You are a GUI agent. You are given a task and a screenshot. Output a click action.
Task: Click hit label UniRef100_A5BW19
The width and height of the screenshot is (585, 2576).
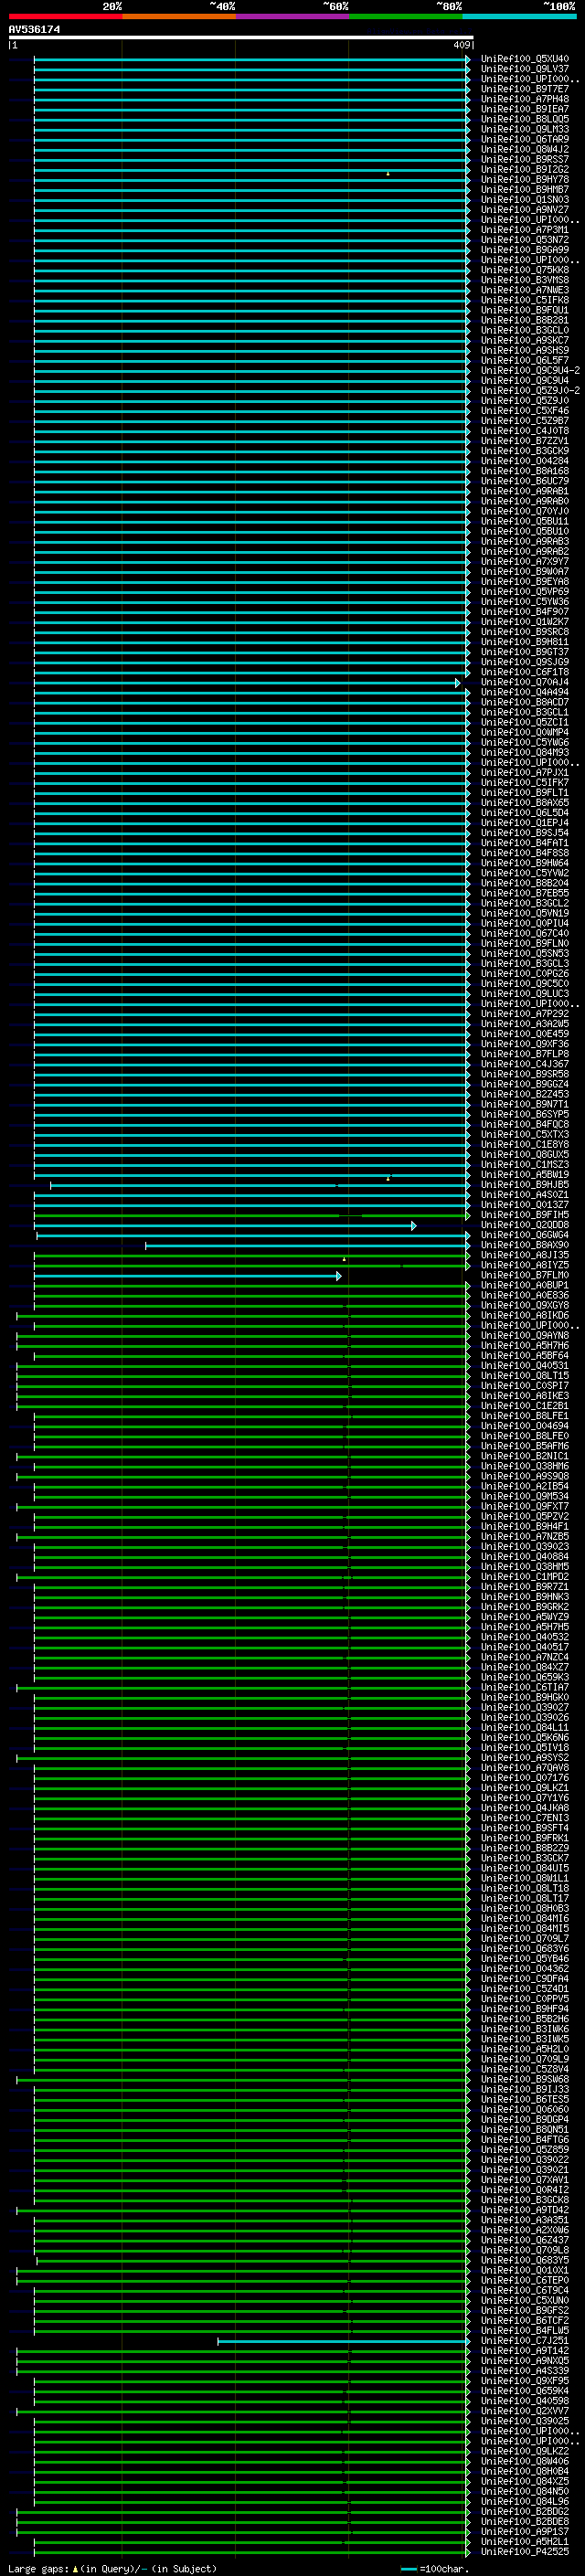pyautogui.click(x=524, y=1175)
